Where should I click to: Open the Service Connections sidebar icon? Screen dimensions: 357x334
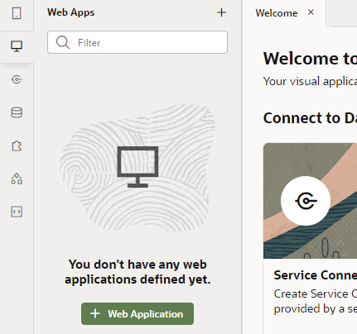(x=17, y=79)
